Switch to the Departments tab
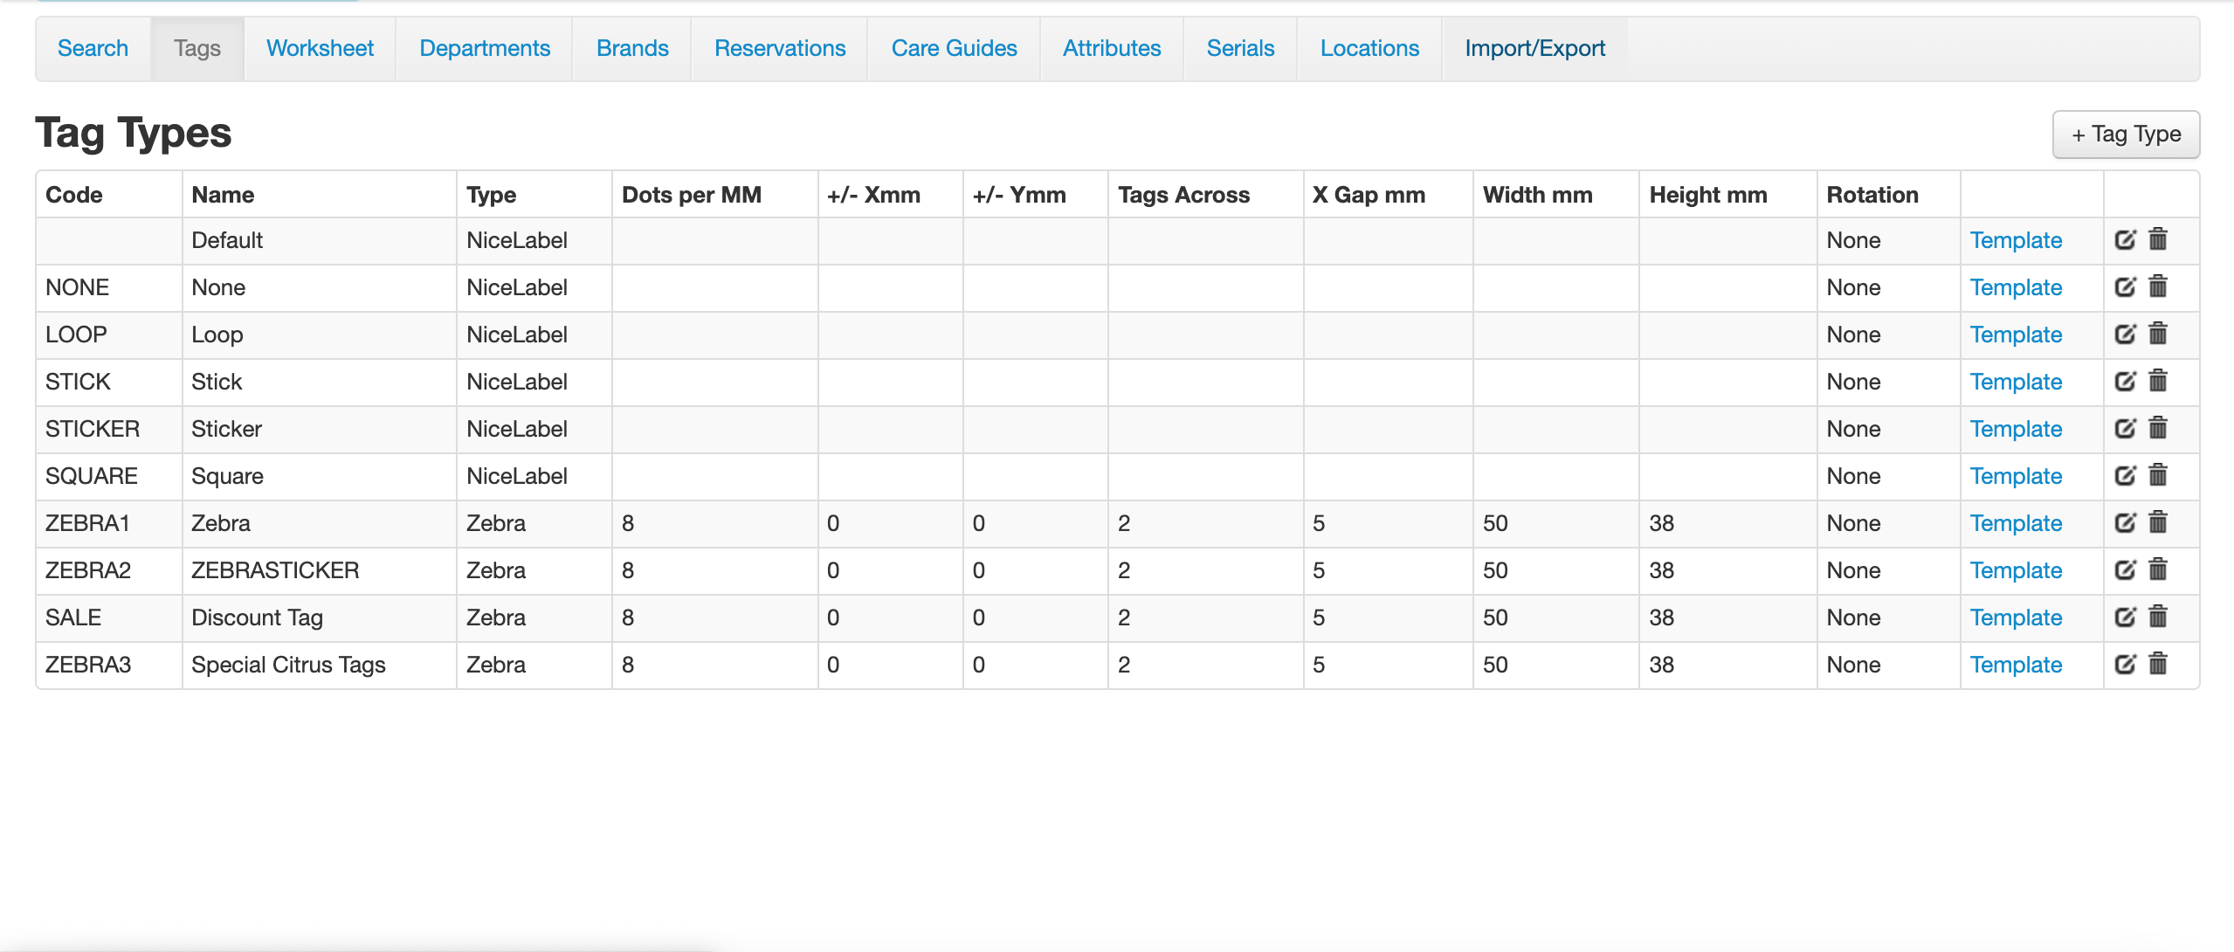 (x=485, y=49)
